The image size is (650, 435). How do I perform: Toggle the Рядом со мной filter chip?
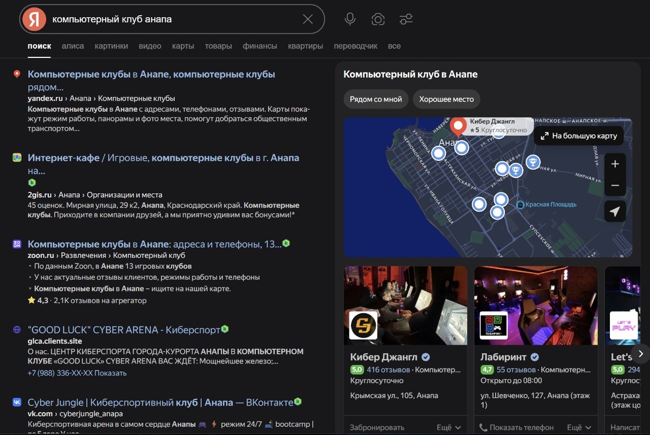tap(376, 99)
